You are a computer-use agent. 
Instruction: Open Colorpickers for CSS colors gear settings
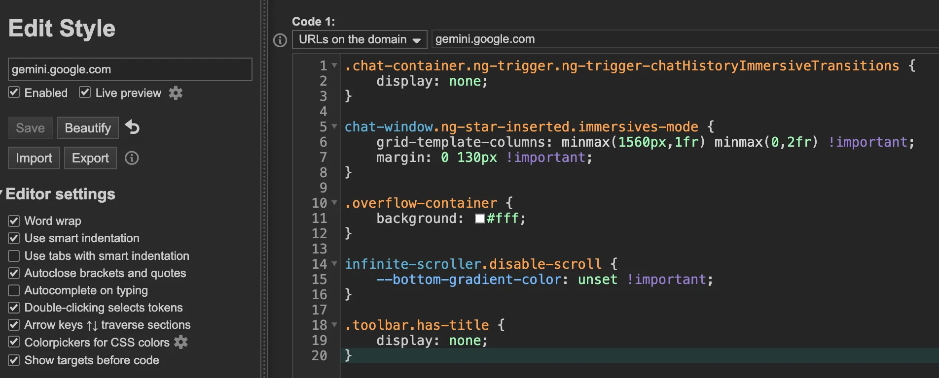pos(181,342)
